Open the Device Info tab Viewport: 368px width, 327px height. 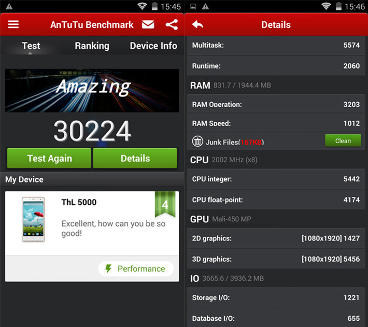point(153,46)
